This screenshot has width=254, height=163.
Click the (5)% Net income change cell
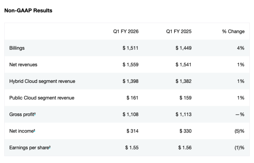point(239,131)
